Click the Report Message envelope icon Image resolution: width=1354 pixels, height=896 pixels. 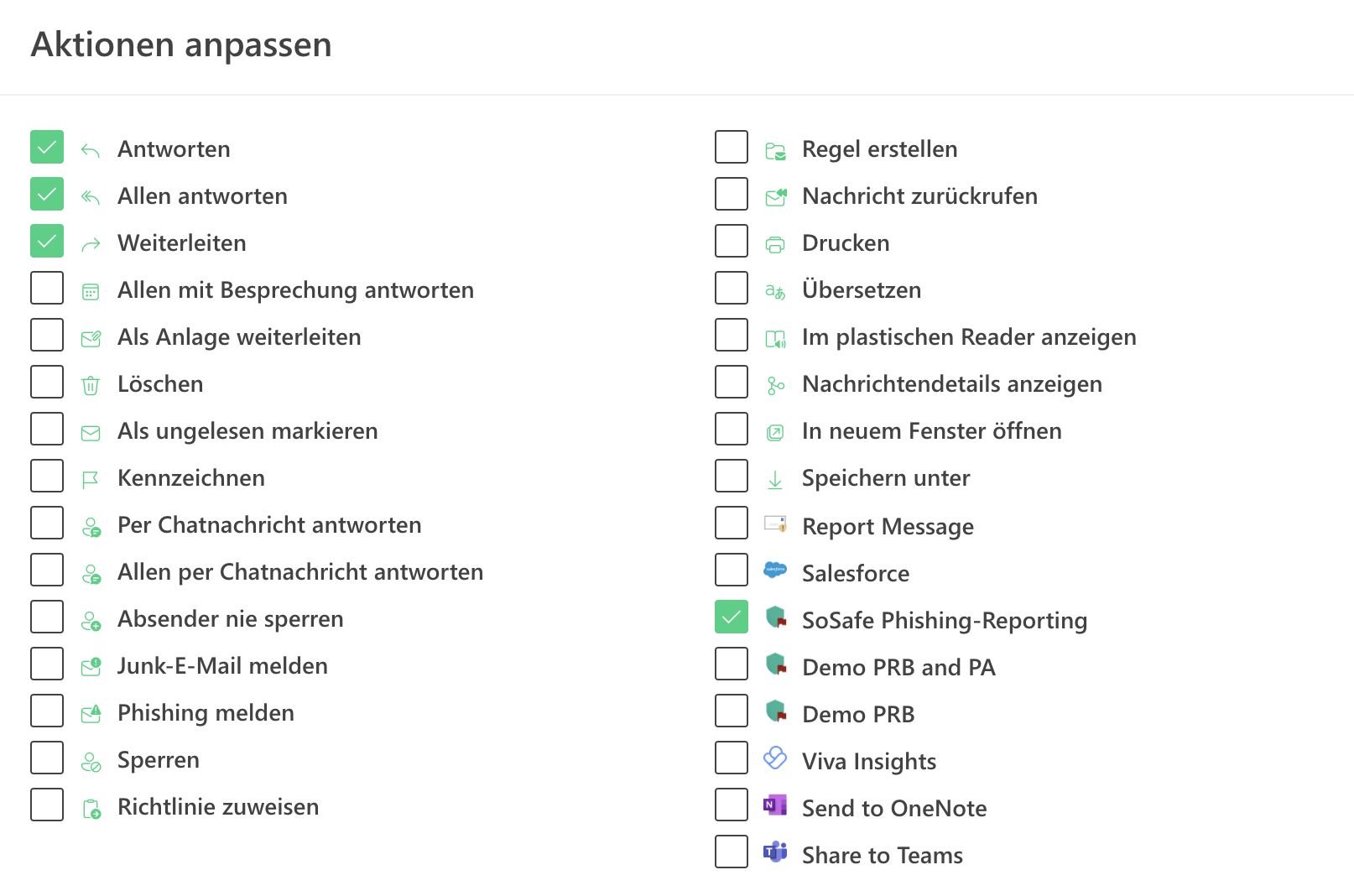775,524
